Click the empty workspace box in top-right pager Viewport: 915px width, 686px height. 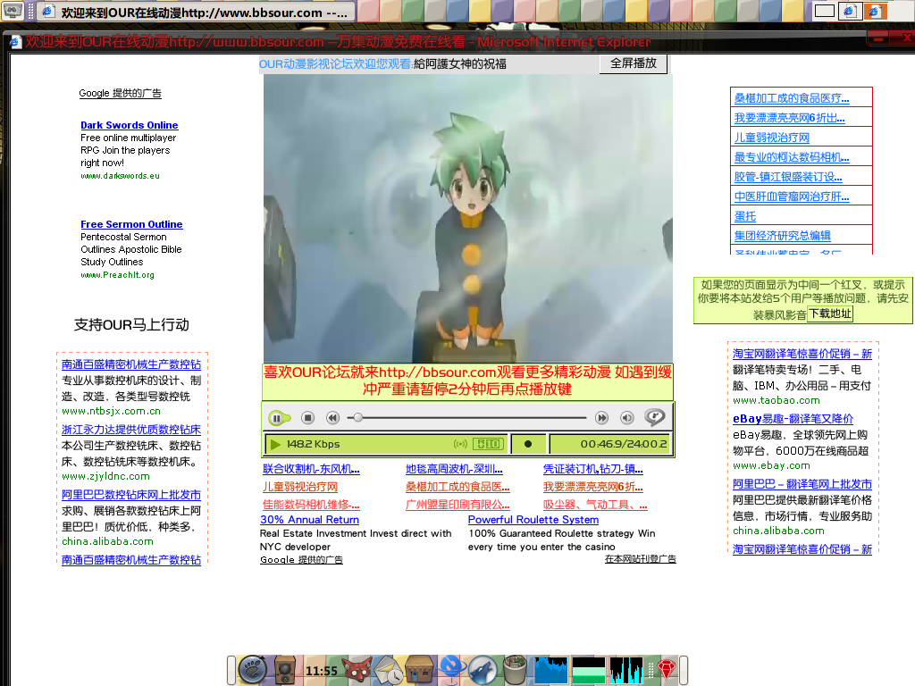click(x=824, y=11)
